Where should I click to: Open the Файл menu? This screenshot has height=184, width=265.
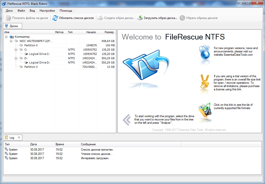click(x=21, y=11)
